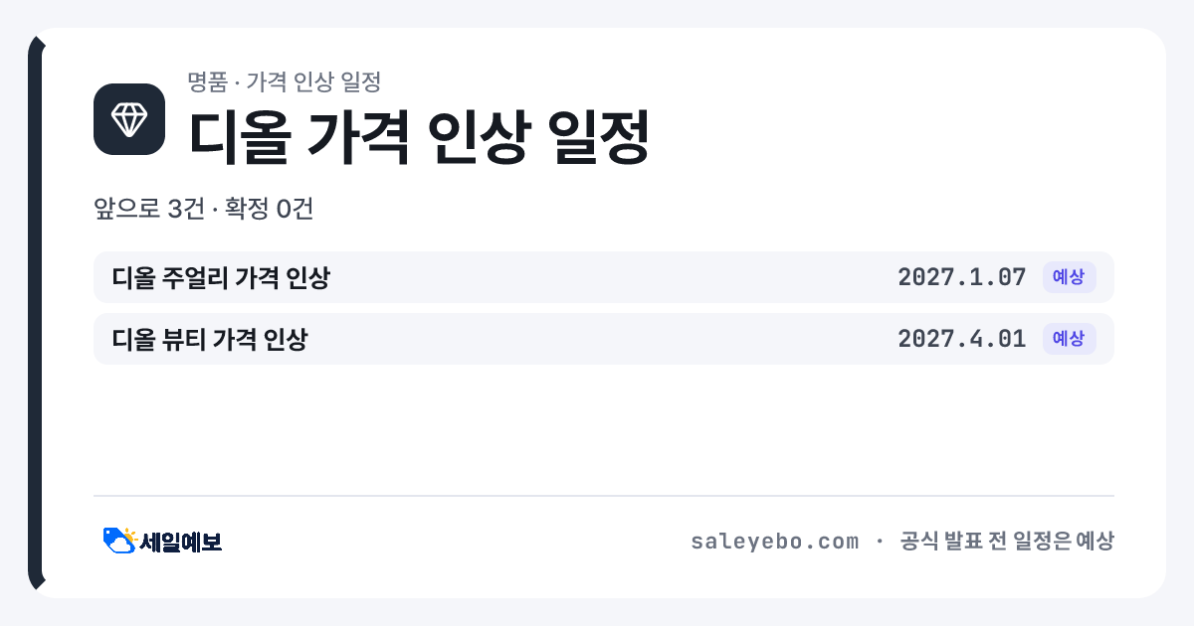Click the date 2027.1.07

[x=961, y=277]
